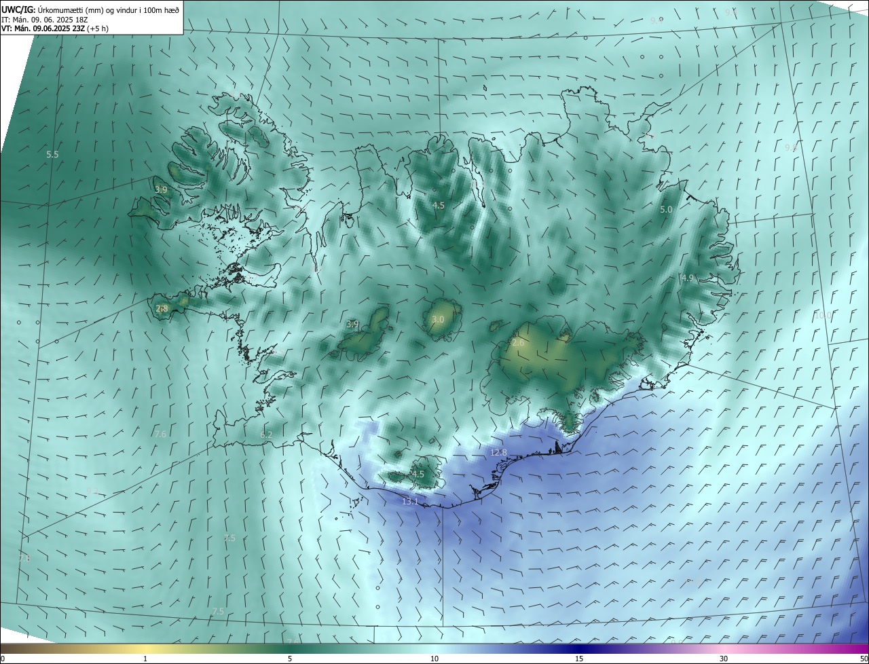
Task: Click the 3.0 value on Hofsjökull glacier
Action: 438,319
